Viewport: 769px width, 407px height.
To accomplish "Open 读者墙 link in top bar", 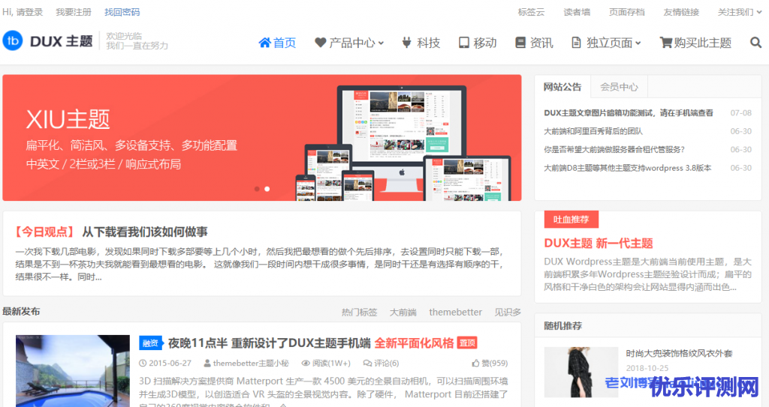I will 577,12.
